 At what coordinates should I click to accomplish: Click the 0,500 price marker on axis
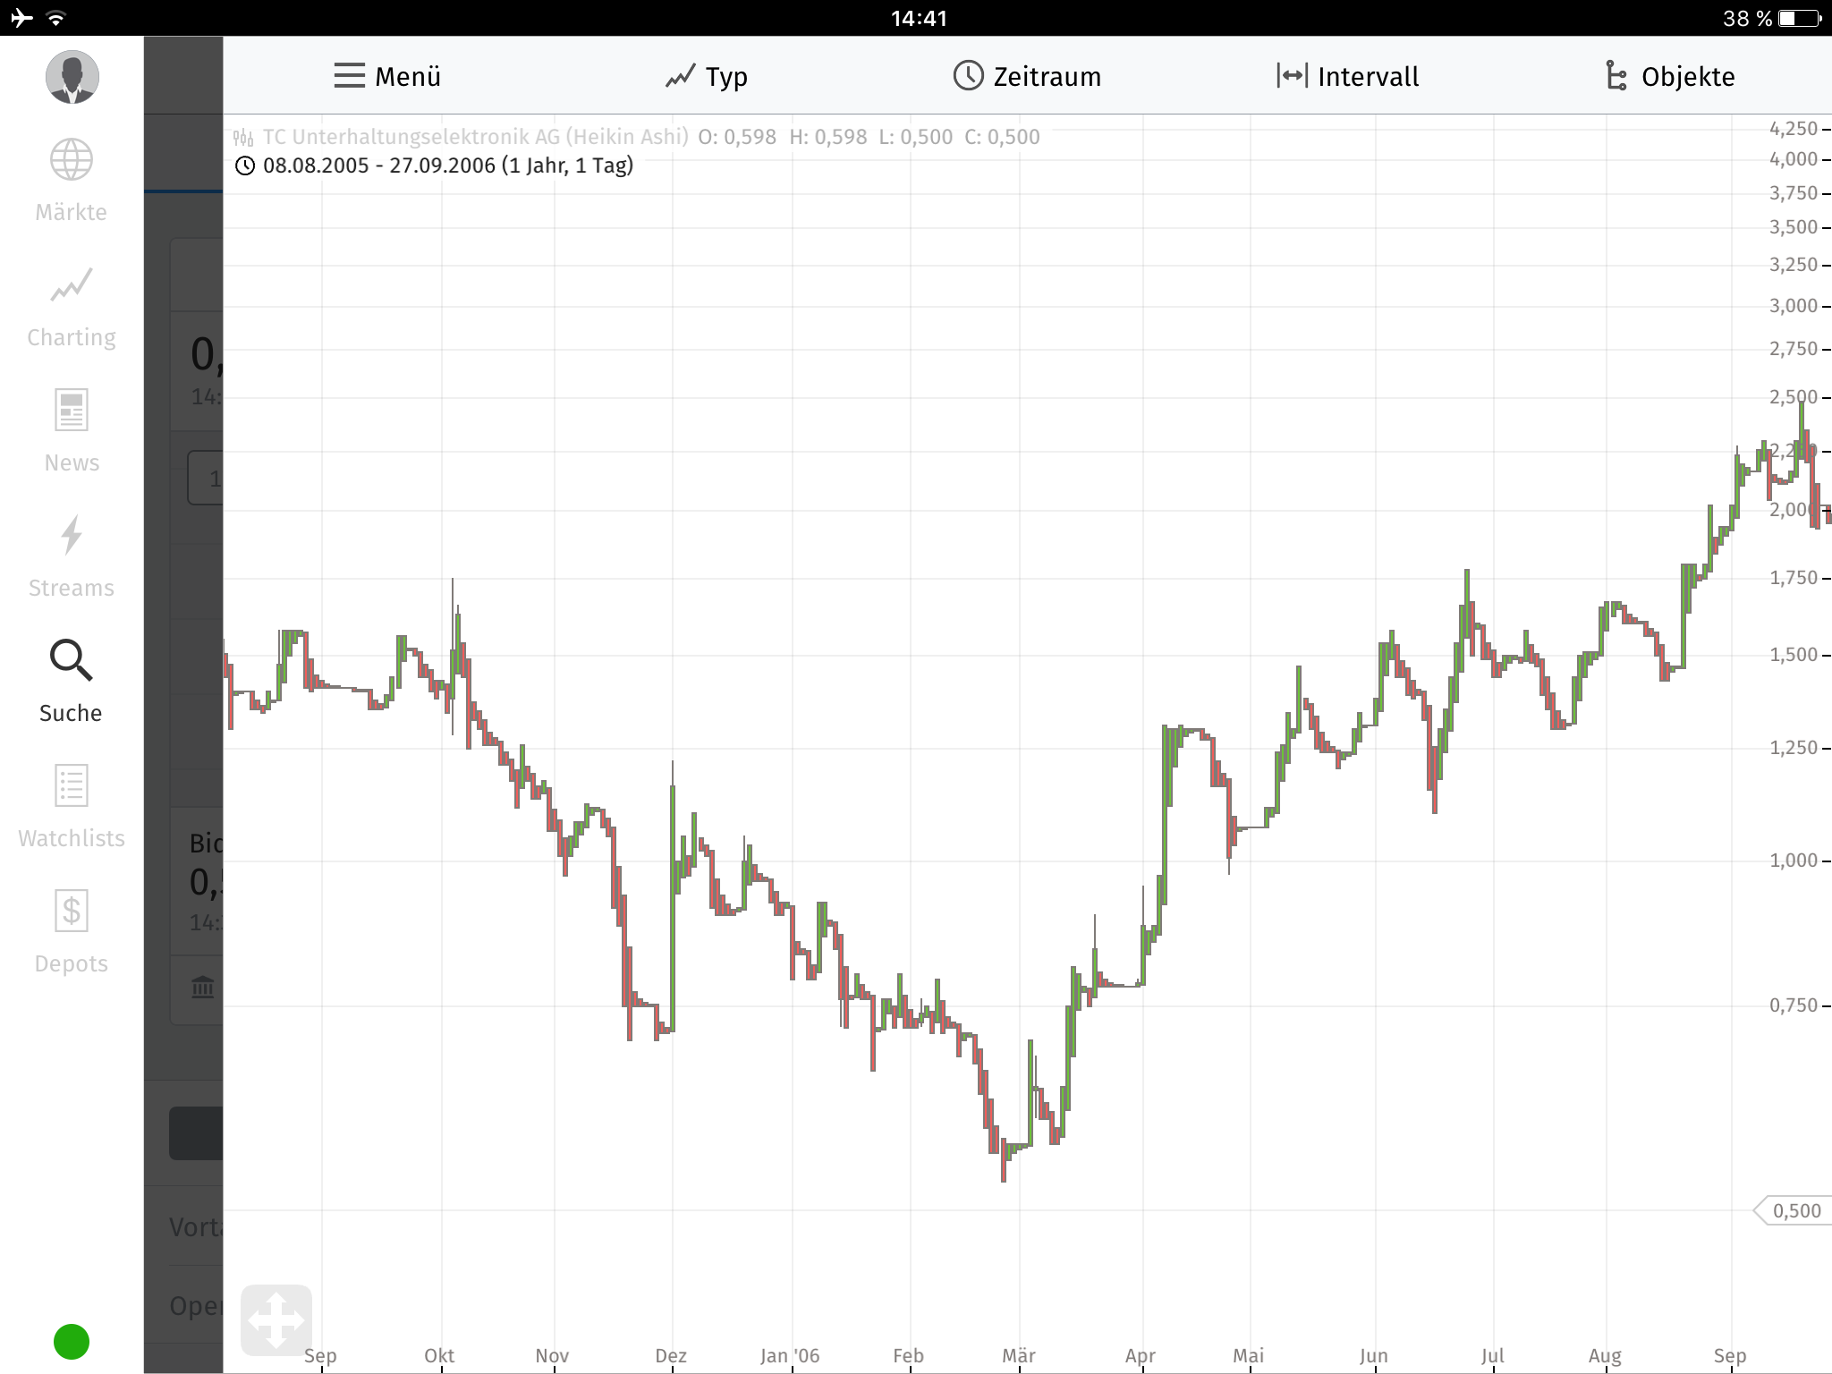coord(1794,1211)
